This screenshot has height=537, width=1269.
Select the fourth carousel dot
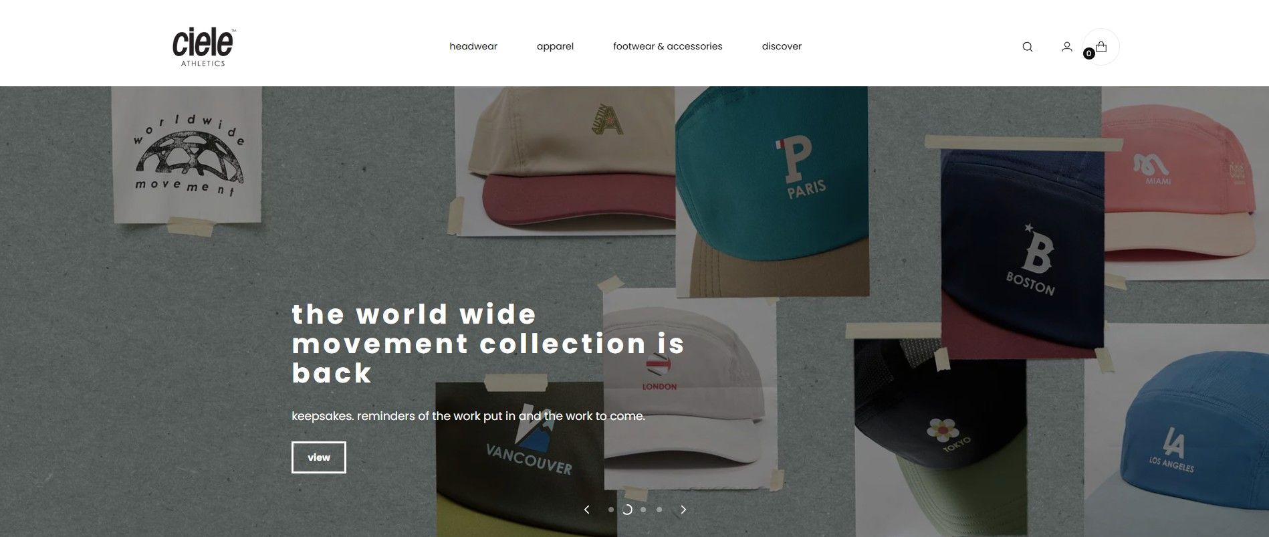659,510
